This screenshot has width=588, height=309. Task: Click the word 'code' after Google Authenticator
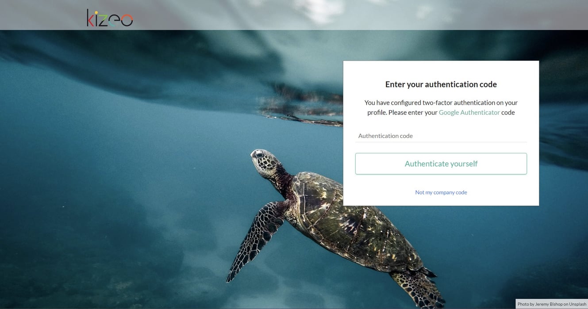508,112
